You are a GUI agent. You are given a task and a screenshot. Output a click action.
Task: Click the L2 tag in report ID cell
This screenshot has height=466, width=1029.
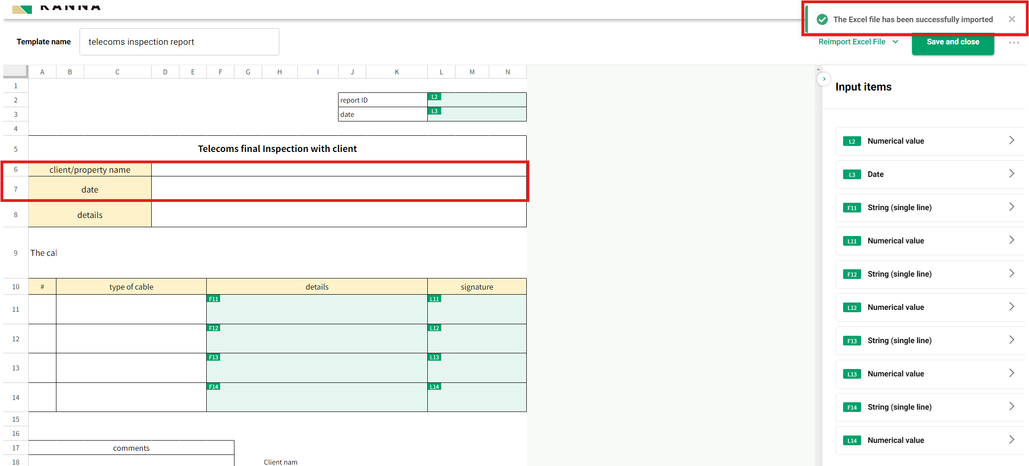pyautogui.click(x=434, y=97)
